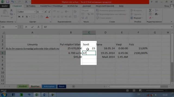Increase font size with larger A icon
The image size is (174, 97).
tap(45, 12)
